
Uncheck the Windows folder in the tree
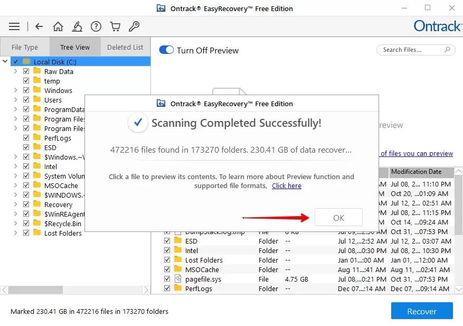[26, 90]
